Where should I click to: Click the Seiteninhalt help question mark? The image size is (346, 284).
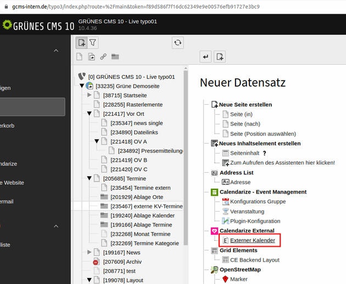(x=264, y=153)
